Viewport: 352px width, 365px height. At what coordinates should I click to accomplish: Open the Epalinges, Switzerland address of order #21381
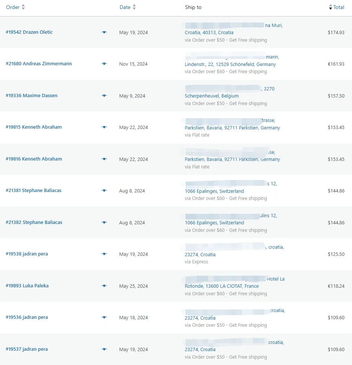(x=214, y=191)
